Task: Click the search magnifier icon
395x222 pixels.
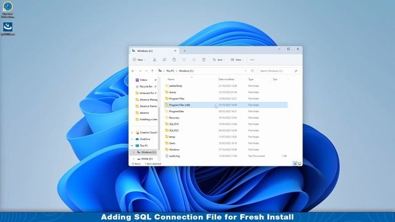Action: tap(296, 71)
